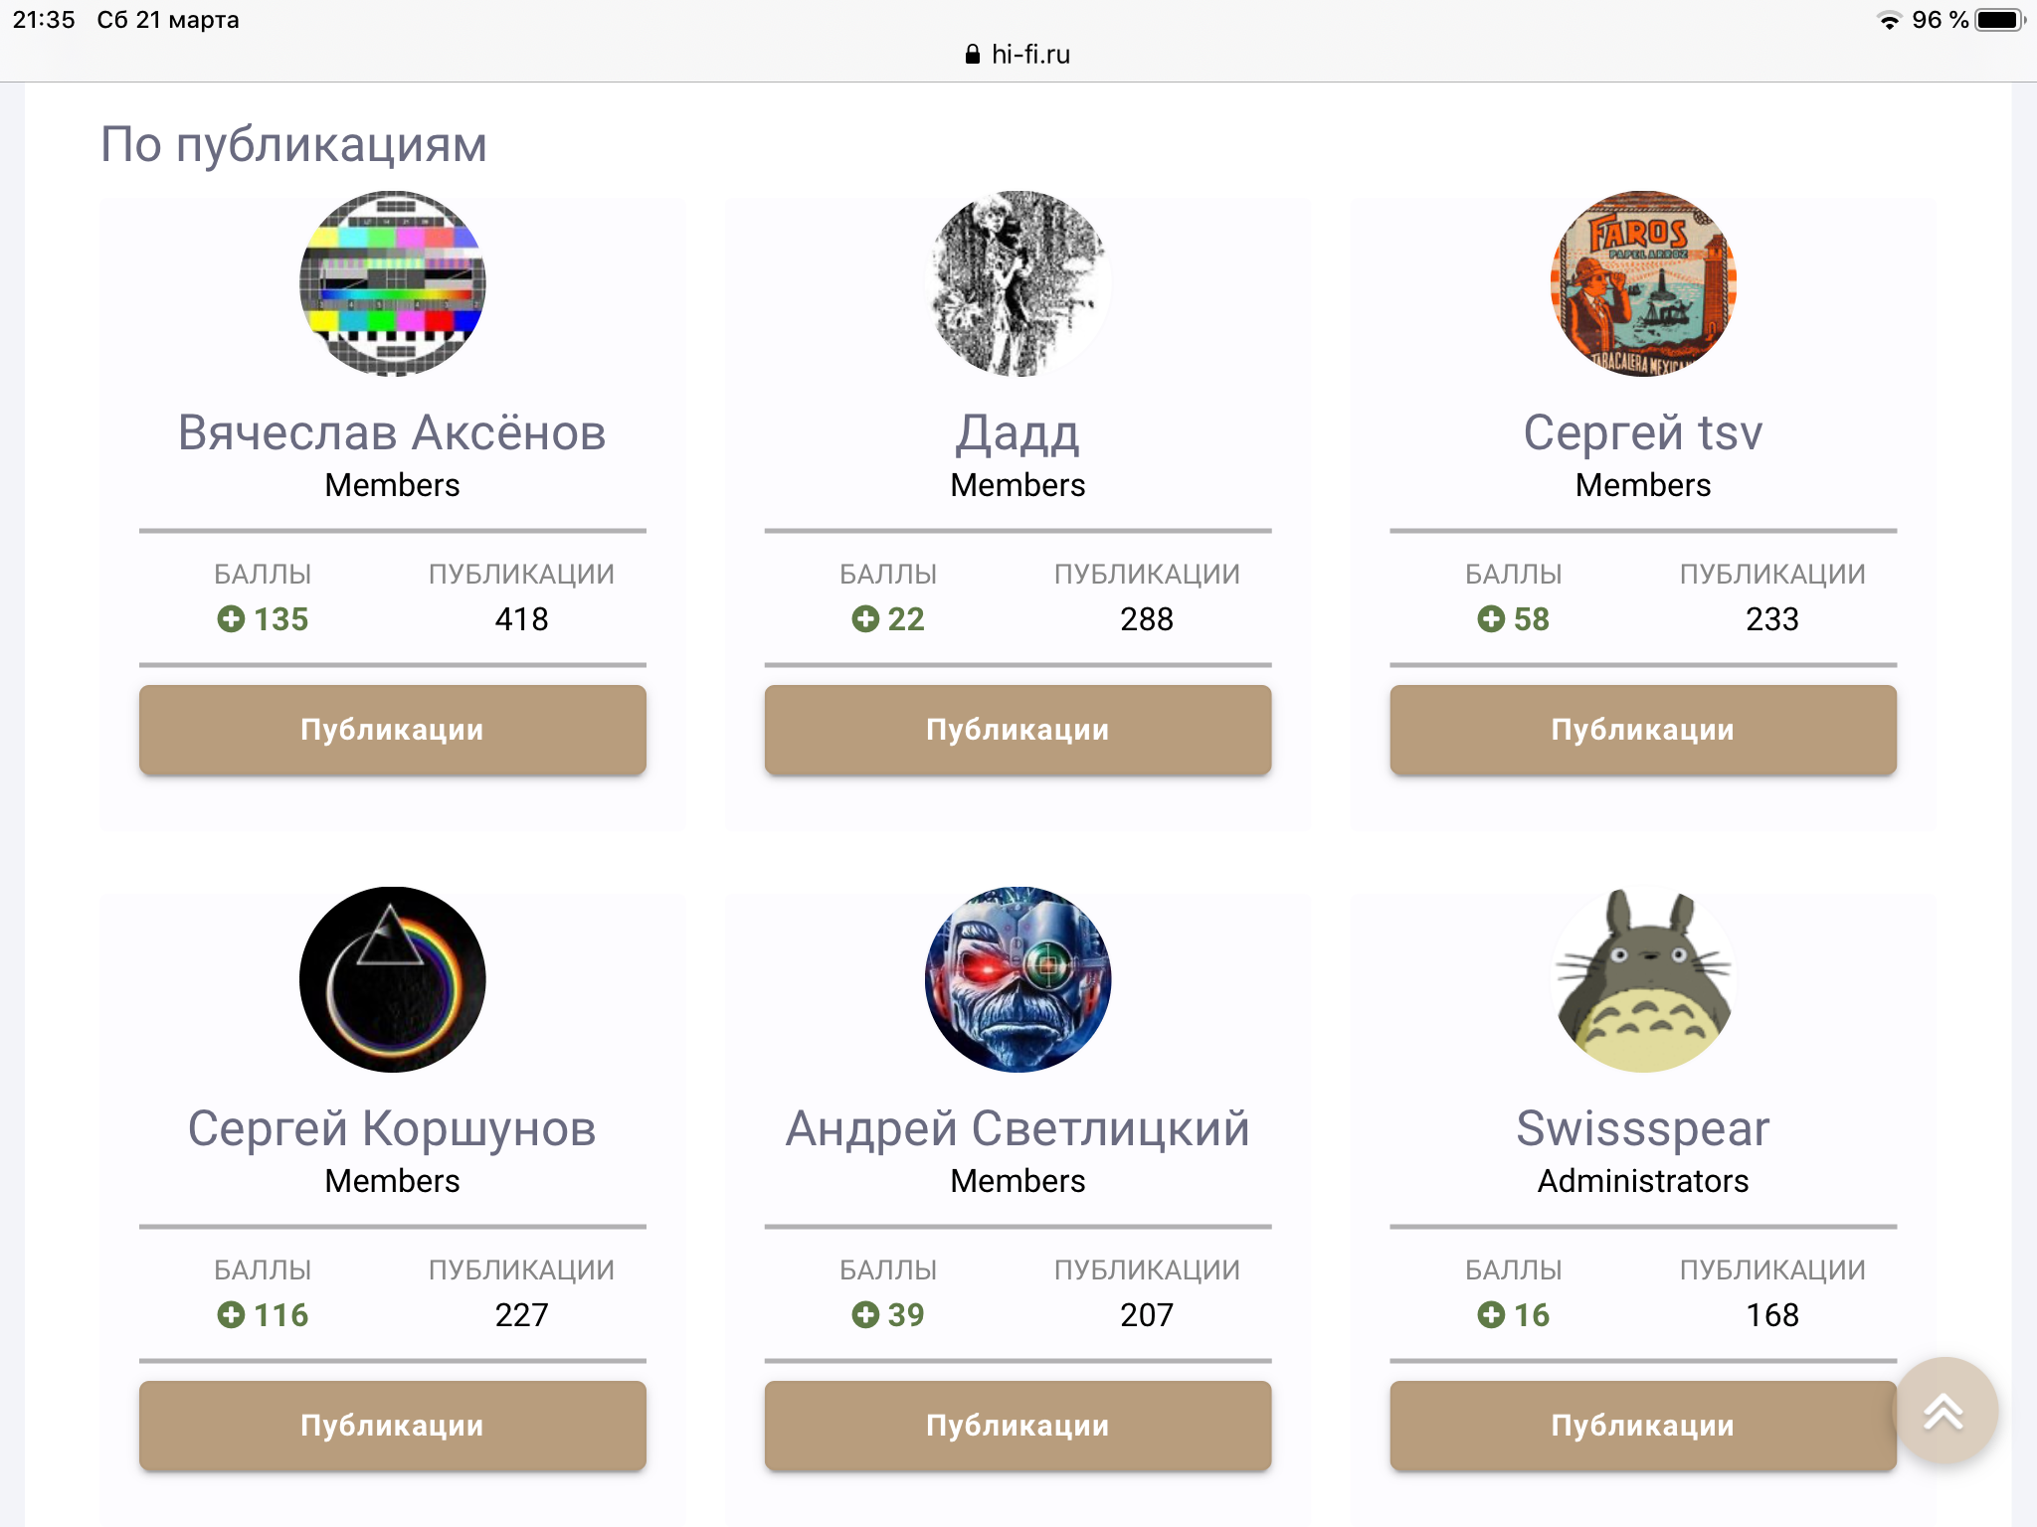This screenshot has height=1527, width=2037.
Task: Click the green plus icon beside 116 points
Action: coord(231,1315)
